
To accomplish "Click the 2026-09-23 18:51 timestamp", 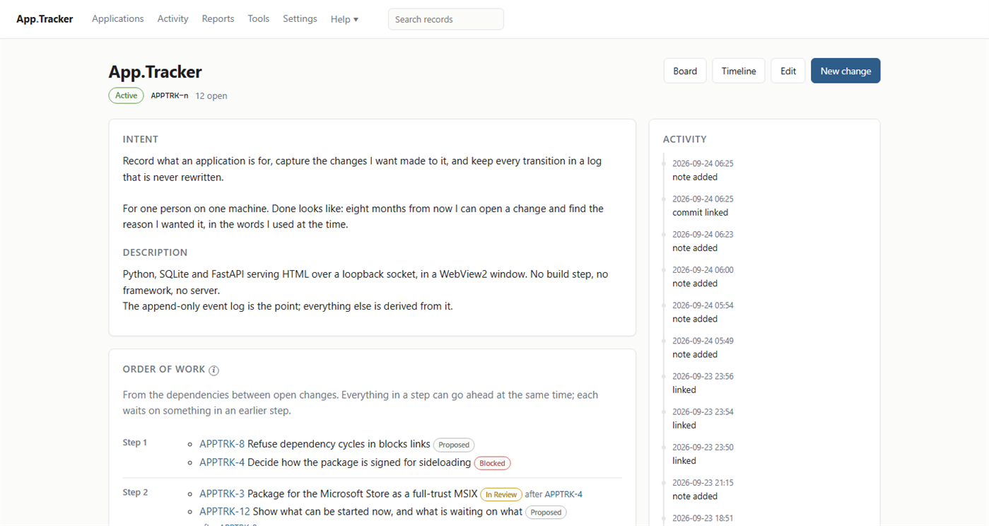I will [x=703, y=518].
